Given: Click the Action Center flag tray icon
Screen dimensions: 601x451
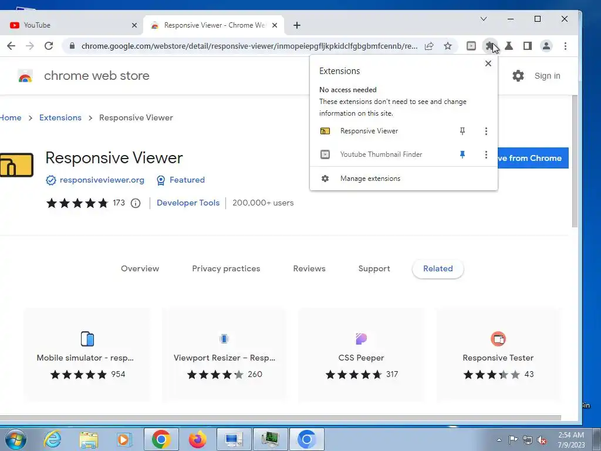Looking at the screenshot, I should [513, 440].
